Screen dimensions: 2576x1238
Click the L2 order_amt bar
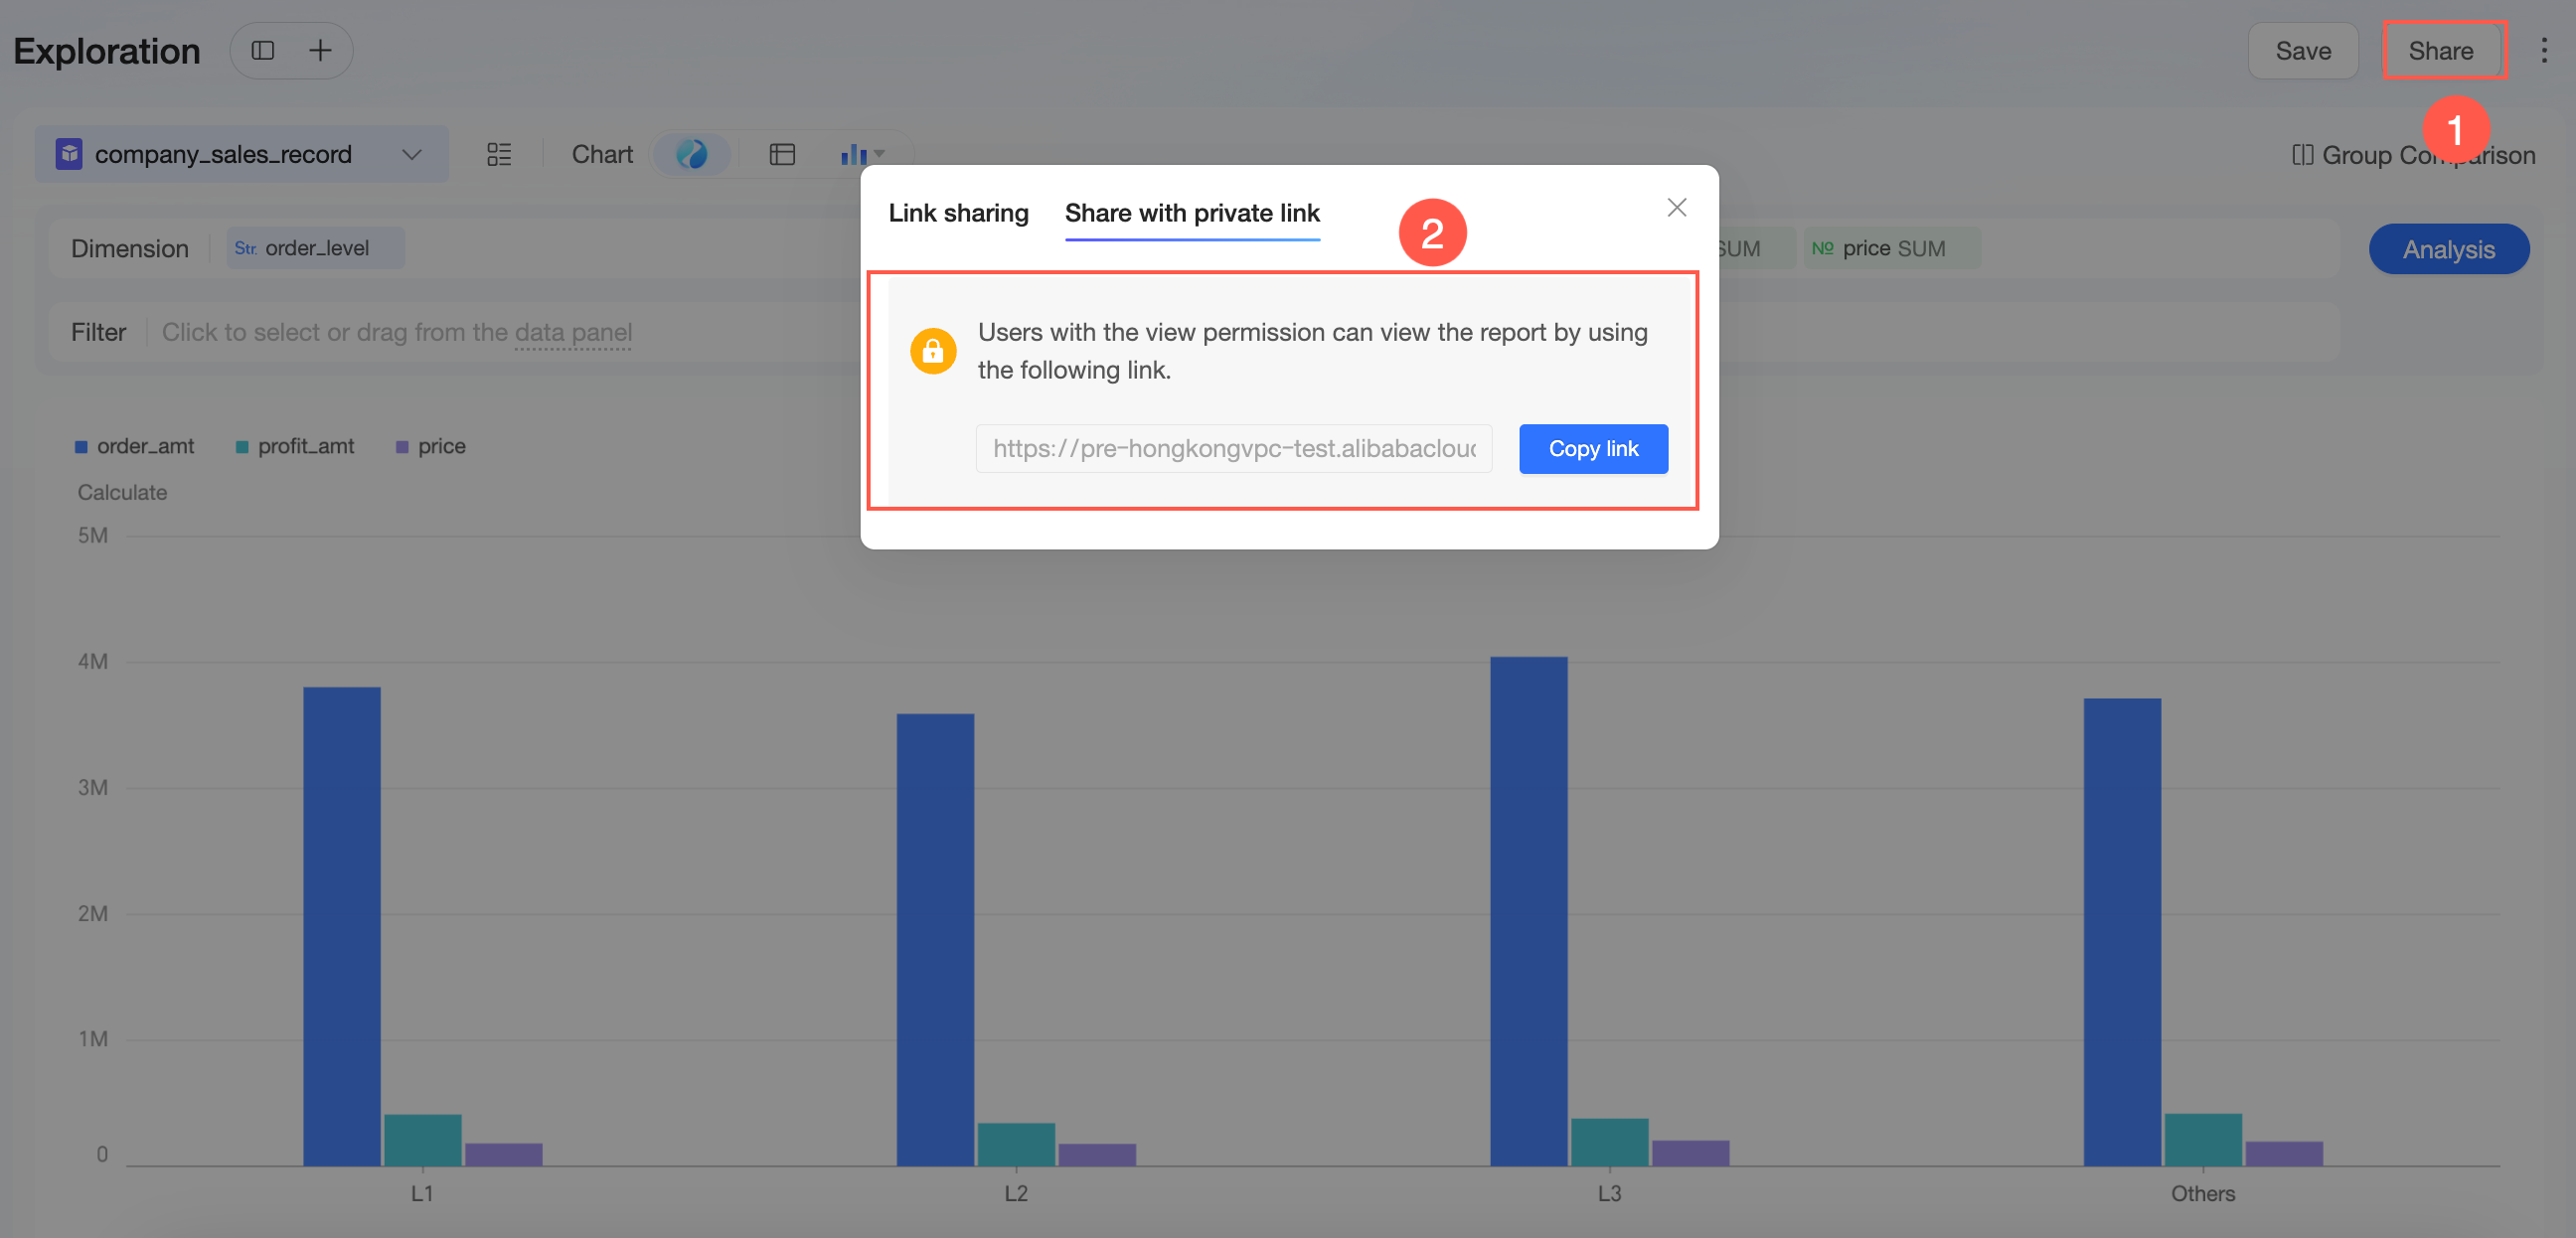tap(935, 940)
